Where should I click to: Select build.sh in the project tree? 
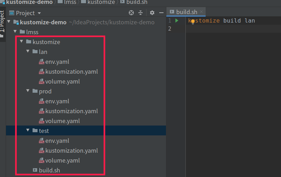[x=49, y=170]
